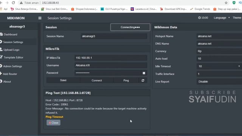
Task: Click the Save button
Action: click(x=63, y=80)
